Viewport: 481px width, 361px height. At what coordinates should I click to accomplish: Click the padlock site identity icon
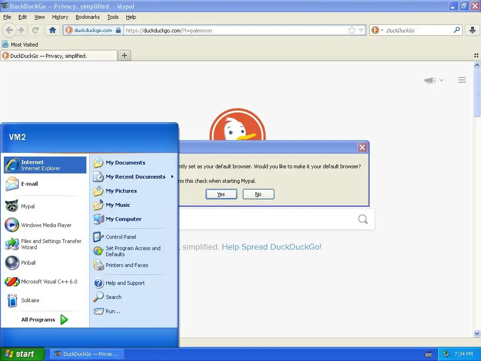coord(118,30)
